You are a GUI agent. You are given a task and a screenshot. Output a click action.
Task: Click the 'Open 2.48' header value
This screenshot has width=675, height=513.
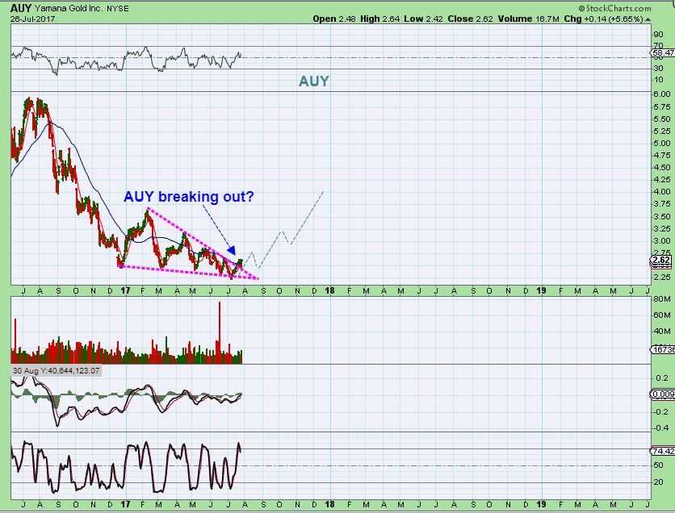coord(334,19)
